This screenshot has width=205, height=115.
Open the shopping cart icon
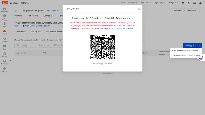coord(183,3)
